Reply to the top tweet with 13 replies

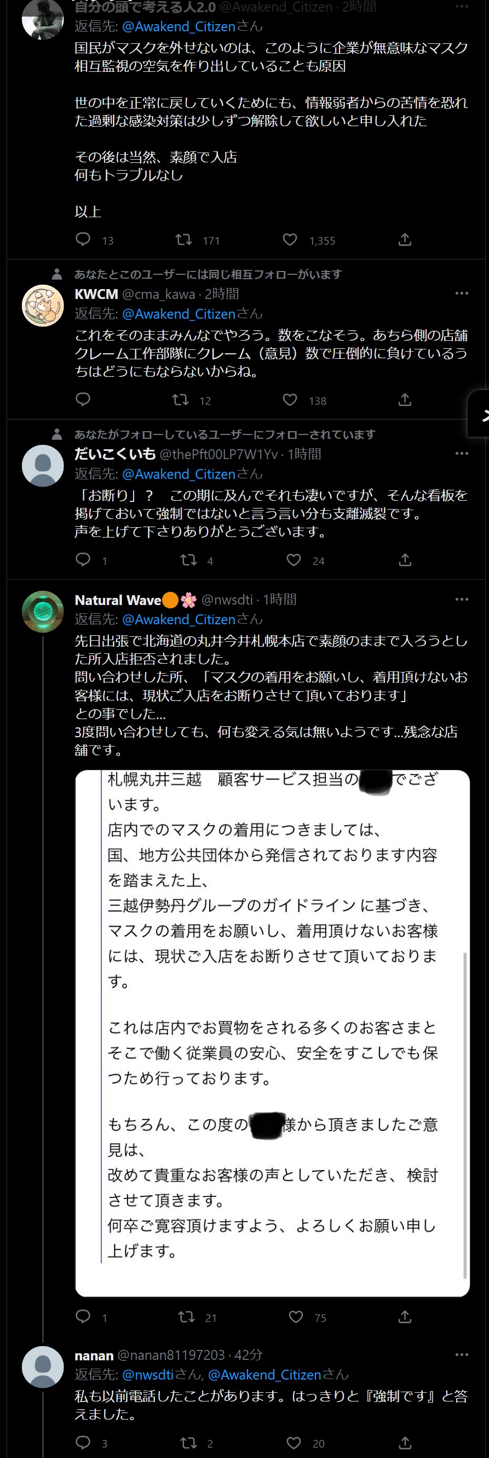(x=83, y=240)
